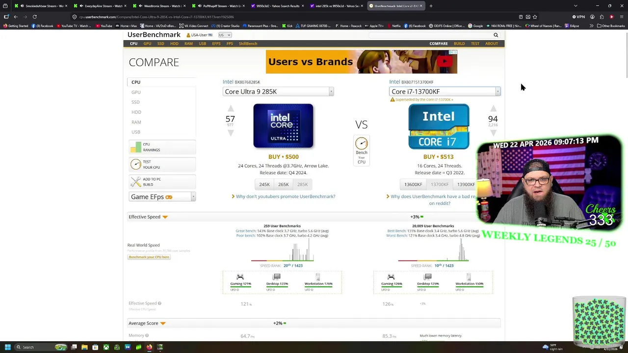
Task: Bookmark this page with star icon
Action: click(535, 17)
